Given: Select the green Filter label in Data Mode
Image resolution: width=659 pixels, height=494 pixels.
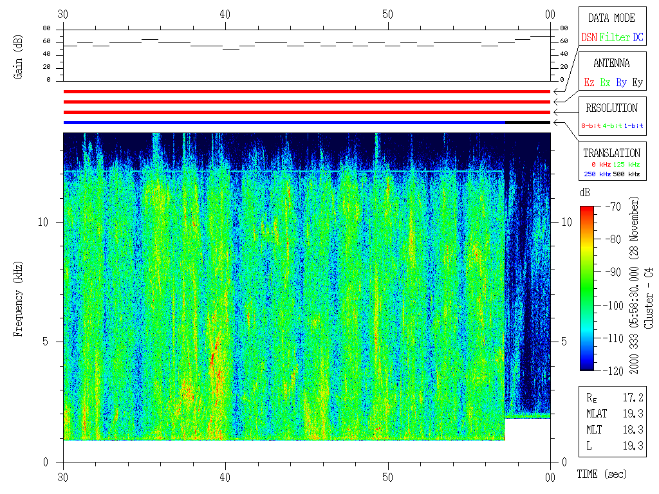Looking at the screenshot, I should [x=615, y=38].
